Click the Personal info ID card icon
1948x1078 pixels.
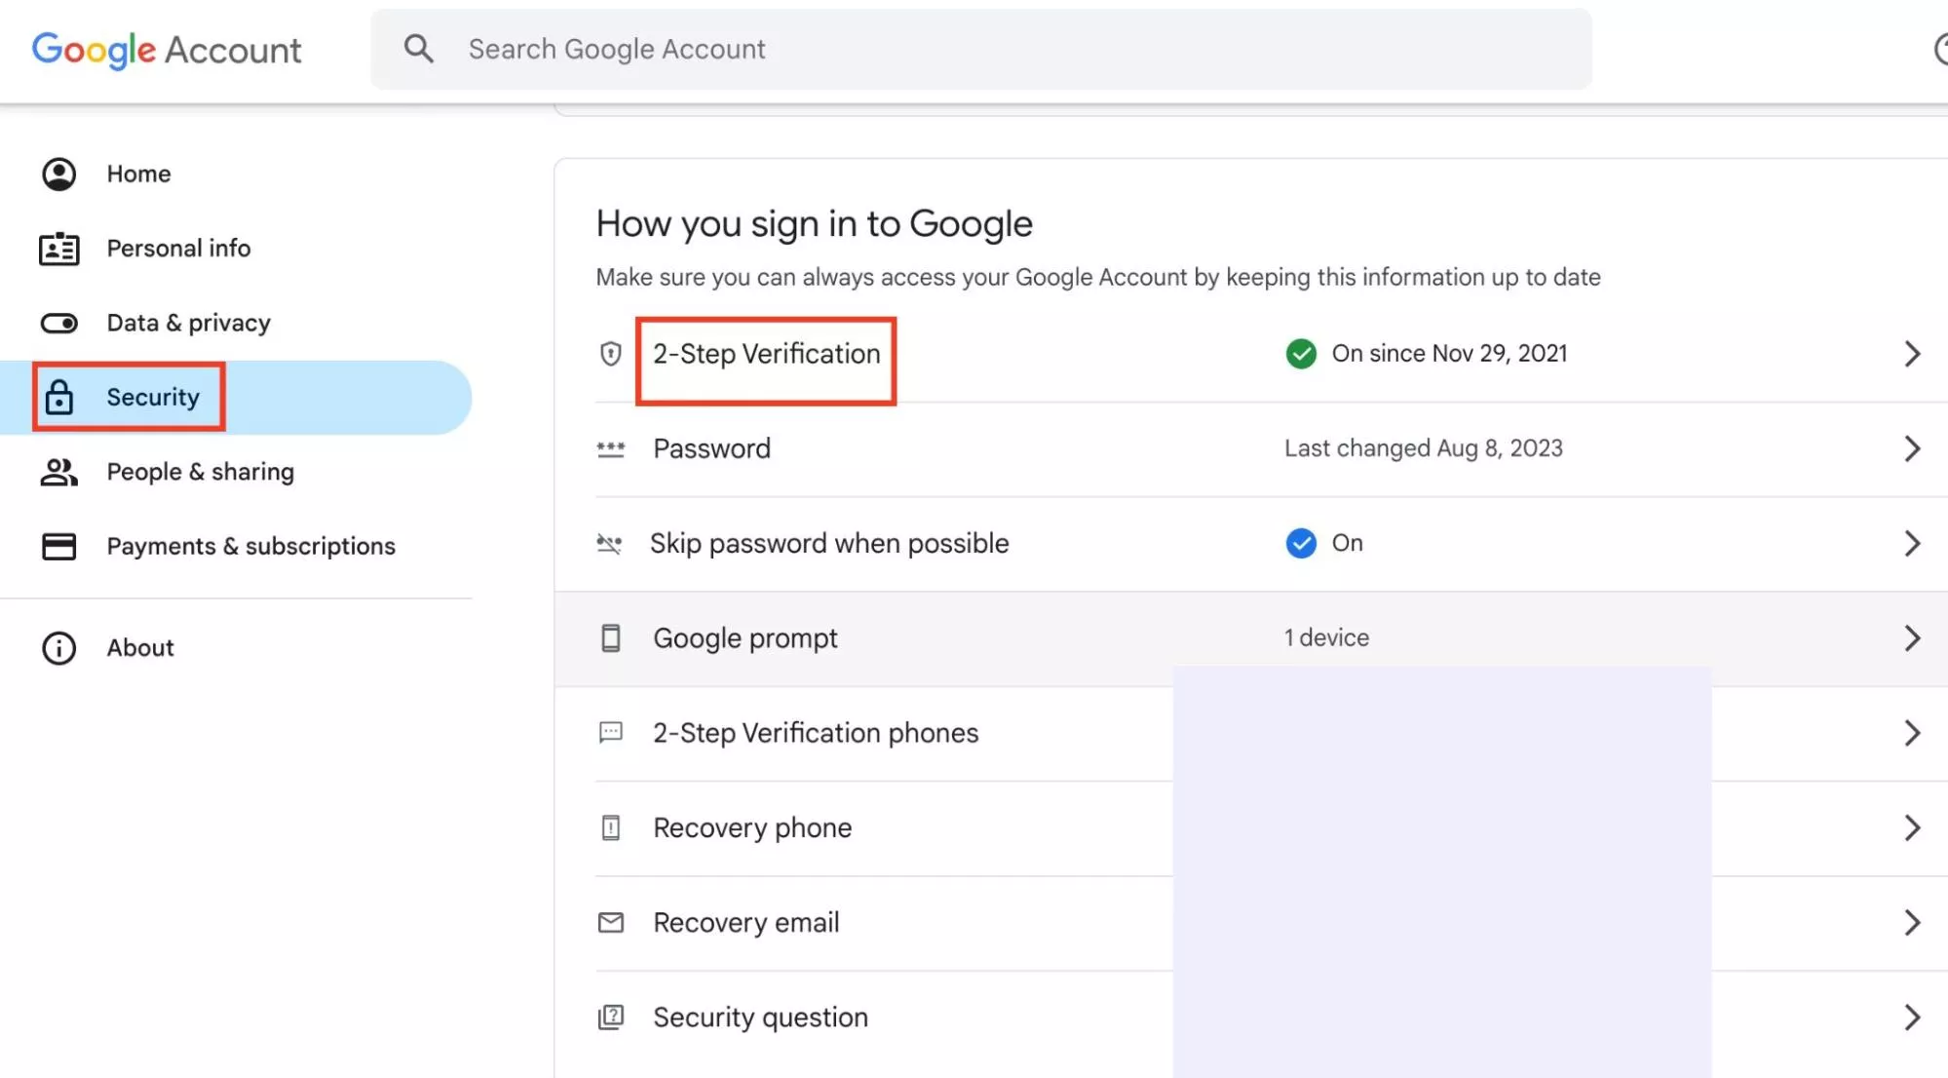tap(58, 249)
